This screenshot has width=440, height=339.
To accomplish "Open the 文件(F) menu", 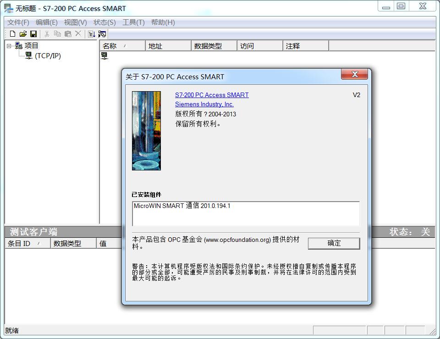I will [x=18, y=22].
